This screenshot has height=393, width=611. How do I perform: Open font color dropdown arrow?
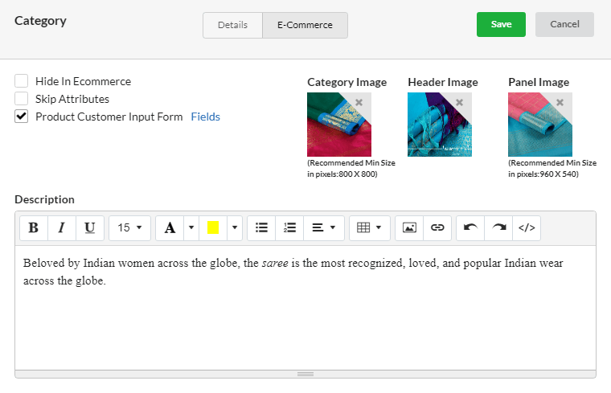pyautogui.click(x=191, y=228)
